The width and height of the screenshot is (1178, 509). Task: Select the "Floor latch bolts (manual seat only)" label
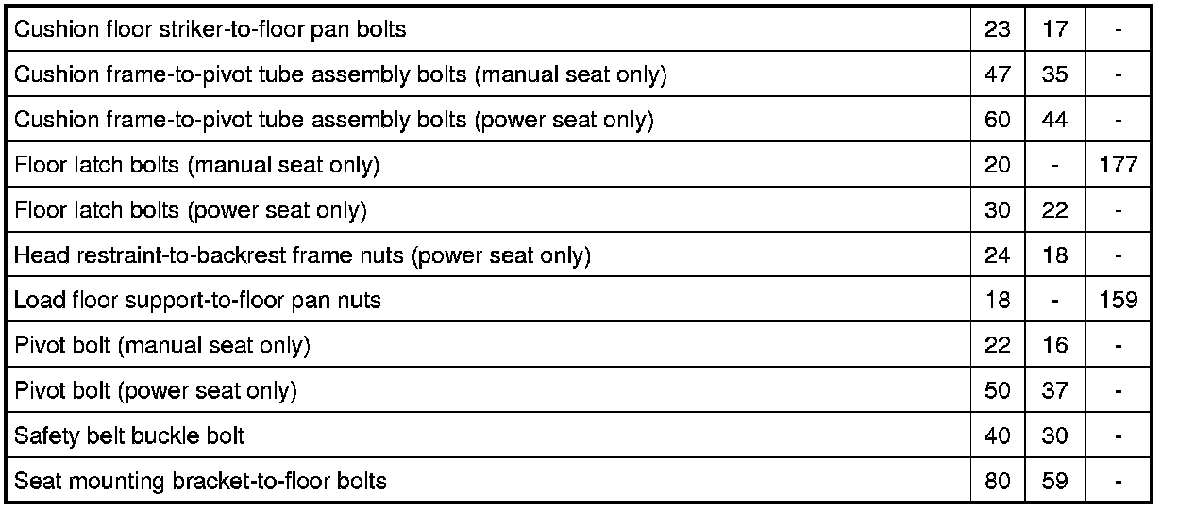[x=196, y=165]
